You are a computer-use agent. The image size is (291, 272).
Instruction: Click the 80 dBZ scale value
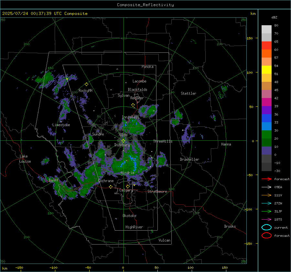click(x=276, y=26)
